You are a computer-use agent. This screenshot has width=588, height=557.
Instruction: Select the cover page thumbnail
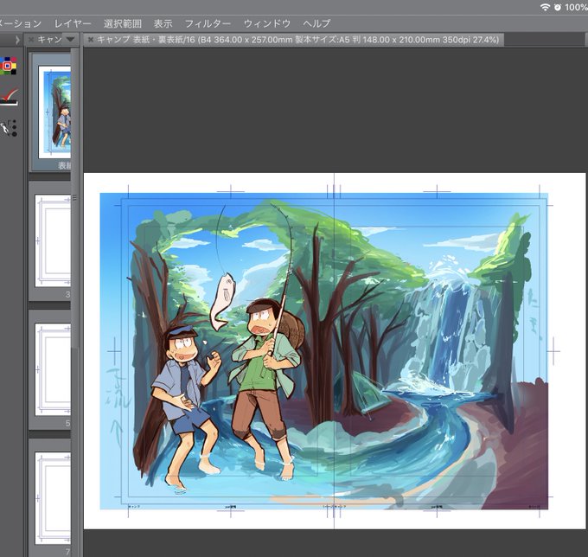pos(51,112)
